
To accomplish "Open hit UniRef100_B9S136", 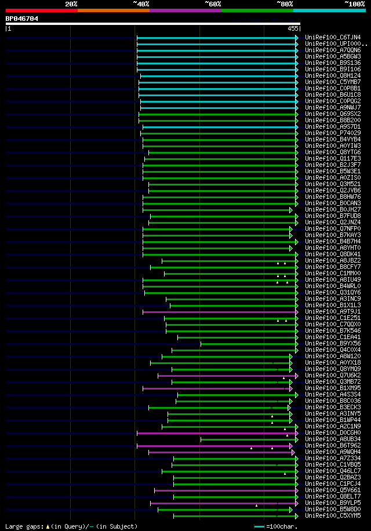I will (333, 63).
